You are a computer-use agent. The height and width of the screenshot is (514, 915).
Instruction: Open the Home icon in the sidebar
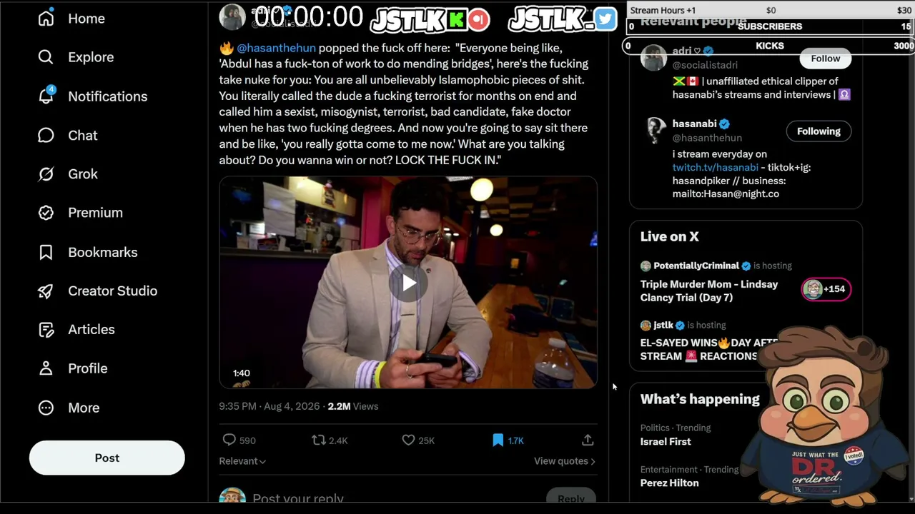click(46, 19)
